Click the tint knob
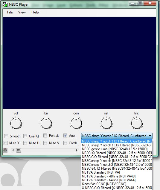This screenshot has height=190, width=160. [x=137, y=123]
